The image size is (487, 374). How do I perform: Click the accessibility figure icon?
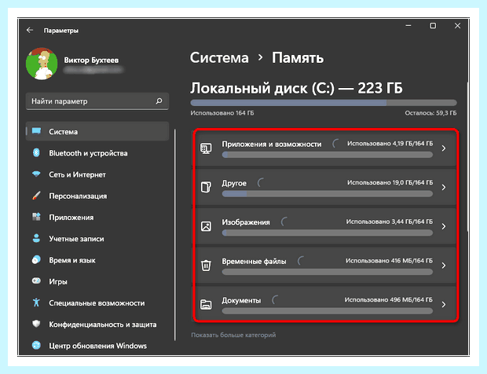point(36,302)
